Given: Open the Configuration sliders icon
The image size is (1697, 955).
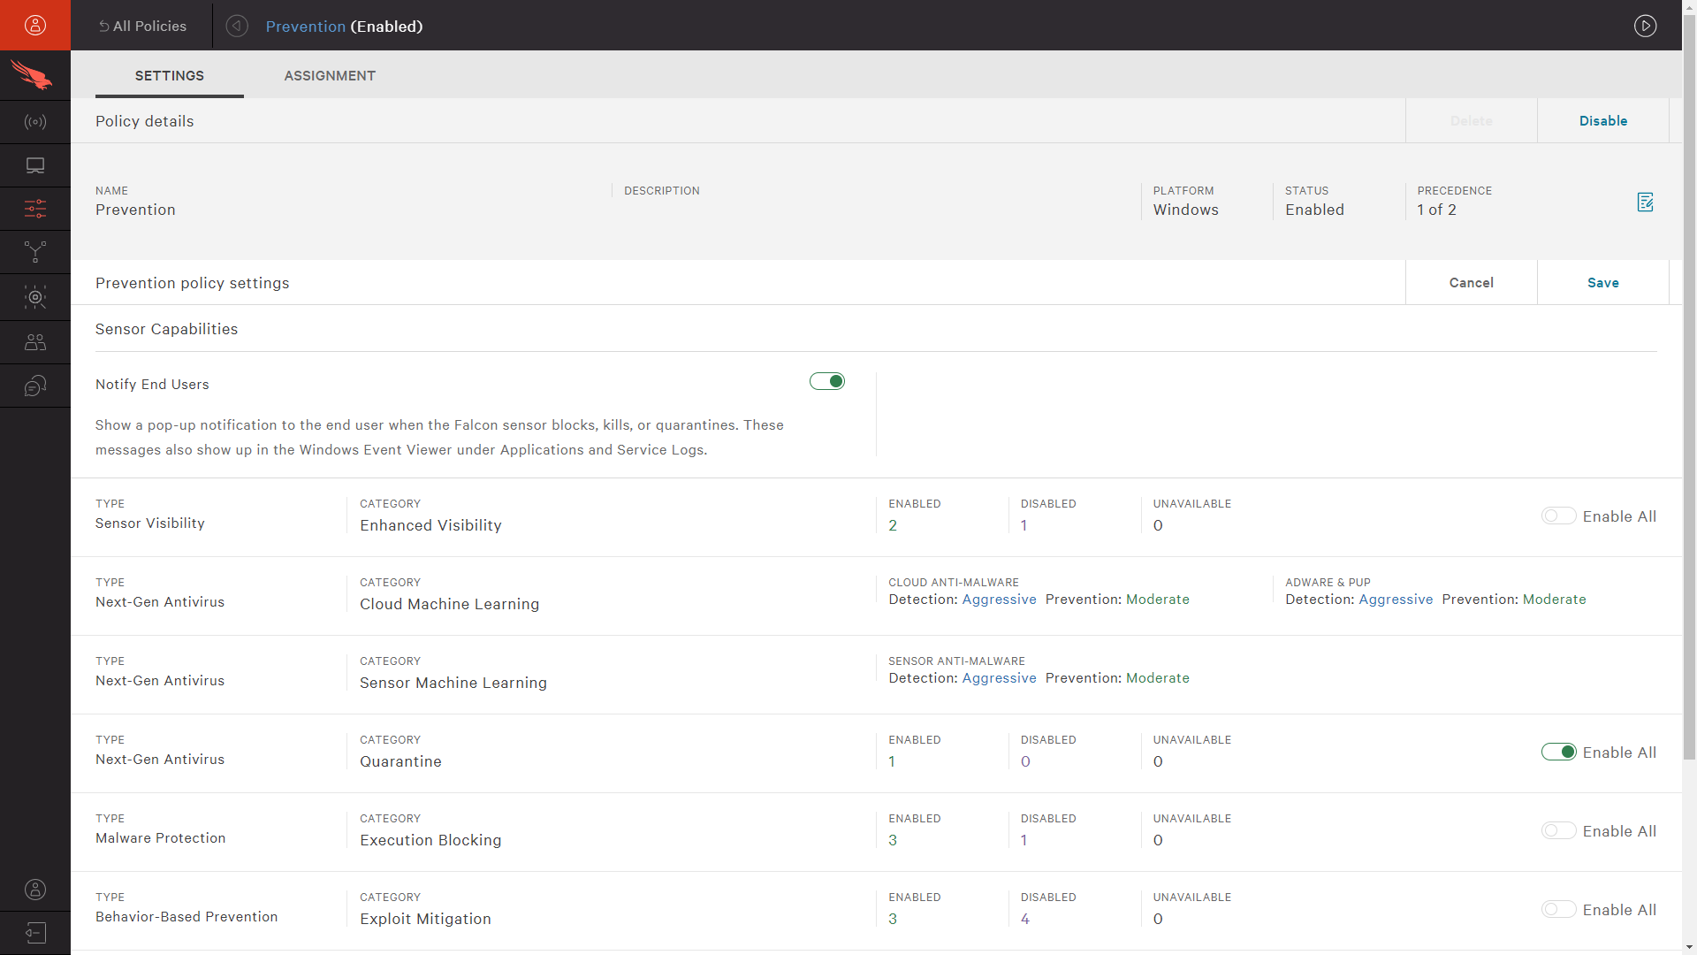Looking at the screenshot, I should [x=35, y=209].
